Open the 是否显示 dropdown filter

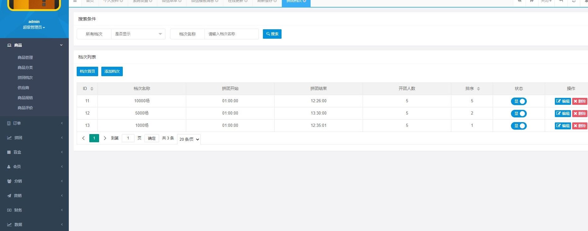pos(138,34)
